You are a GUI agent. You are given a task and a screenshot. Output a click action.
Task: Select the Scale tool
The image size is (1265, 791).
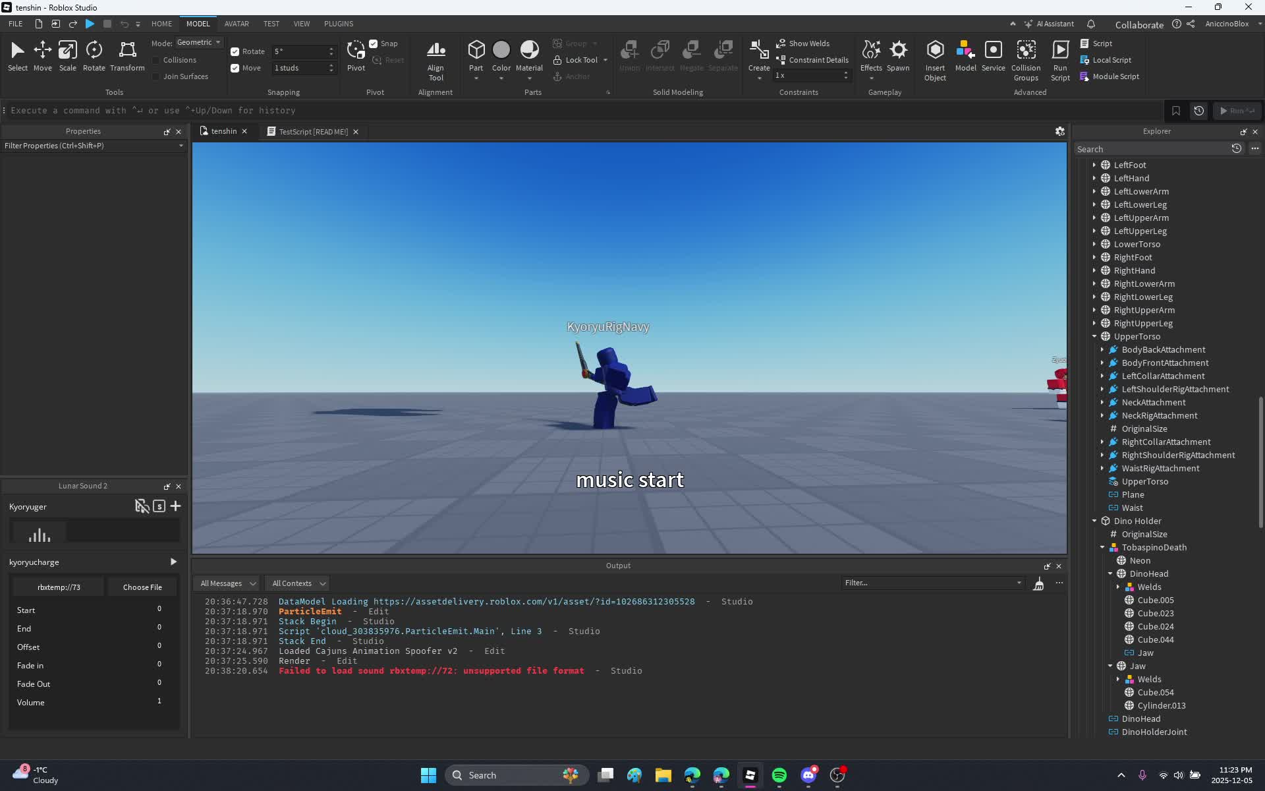coord(67,57)
